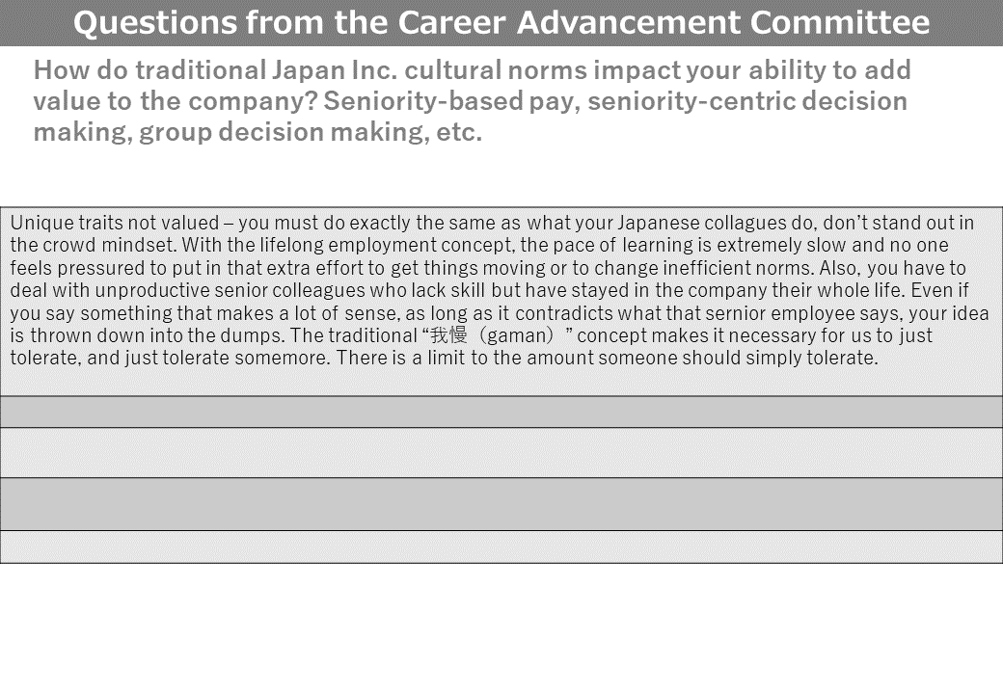Select the words 'group decision making, etc.'
This screenshot has height=694, width=1003.
pos(311,132)
